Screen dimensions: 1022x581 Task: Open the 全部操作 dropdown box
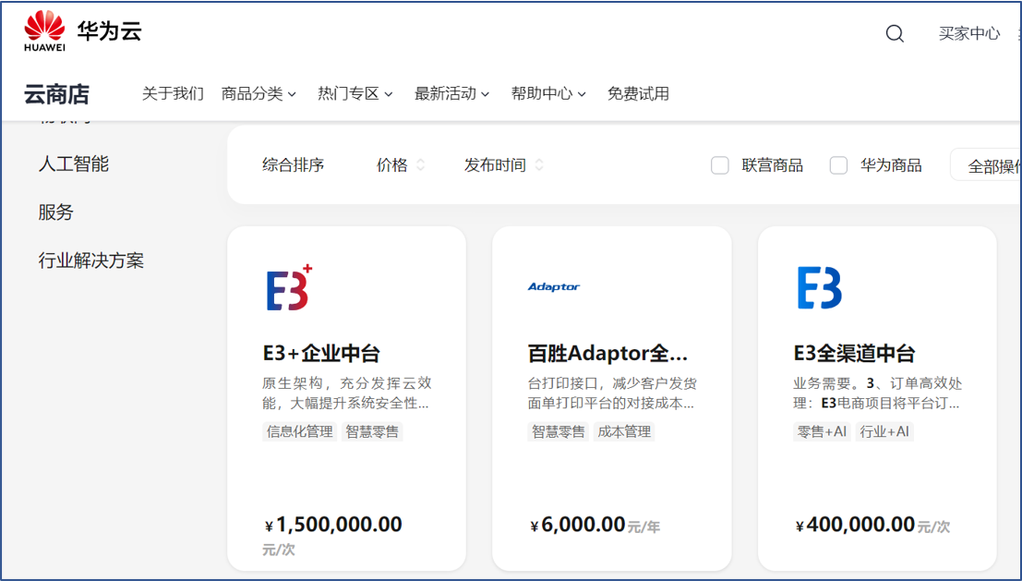pos(985,165)
